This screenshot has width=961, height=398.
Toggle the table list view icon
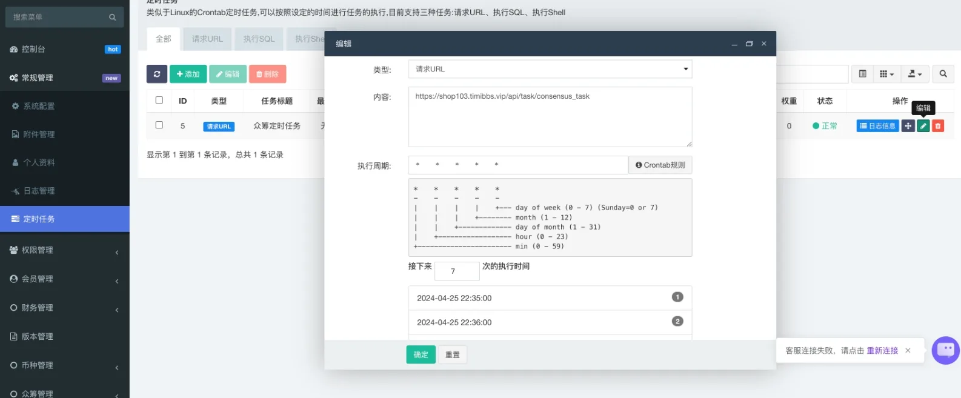click(x=862, y=74)
